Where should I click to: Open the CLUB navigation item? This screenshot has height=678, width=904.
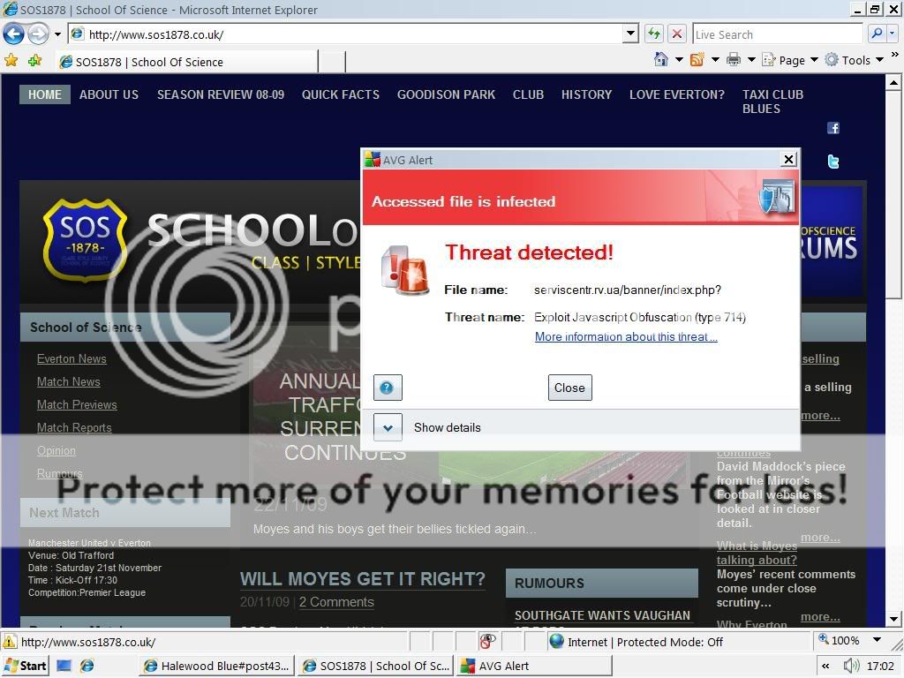click(x=528, y=94)
